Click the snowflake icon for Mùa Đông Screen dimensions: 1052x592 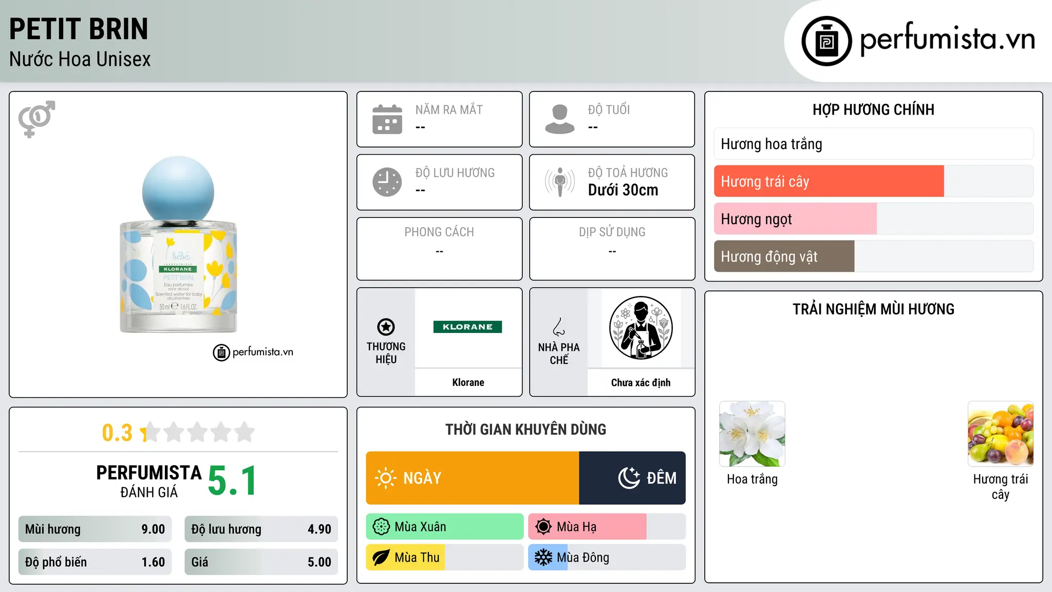(x=543, y=558)
